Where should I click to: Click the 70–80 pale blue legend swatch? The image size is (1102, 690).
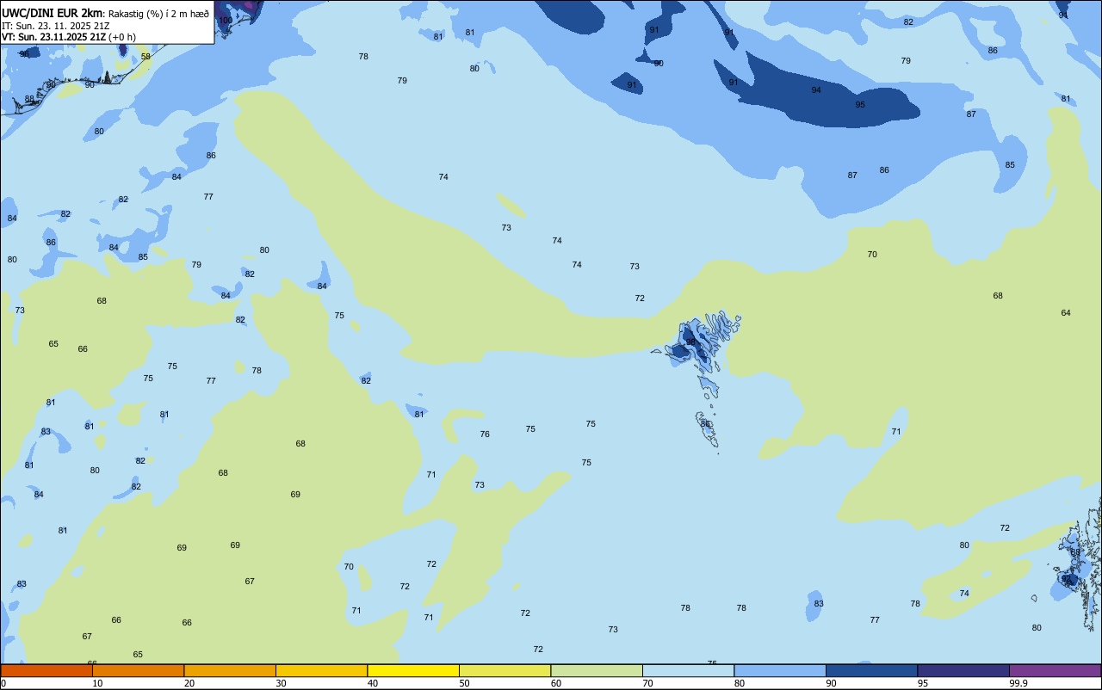[688, 670]
